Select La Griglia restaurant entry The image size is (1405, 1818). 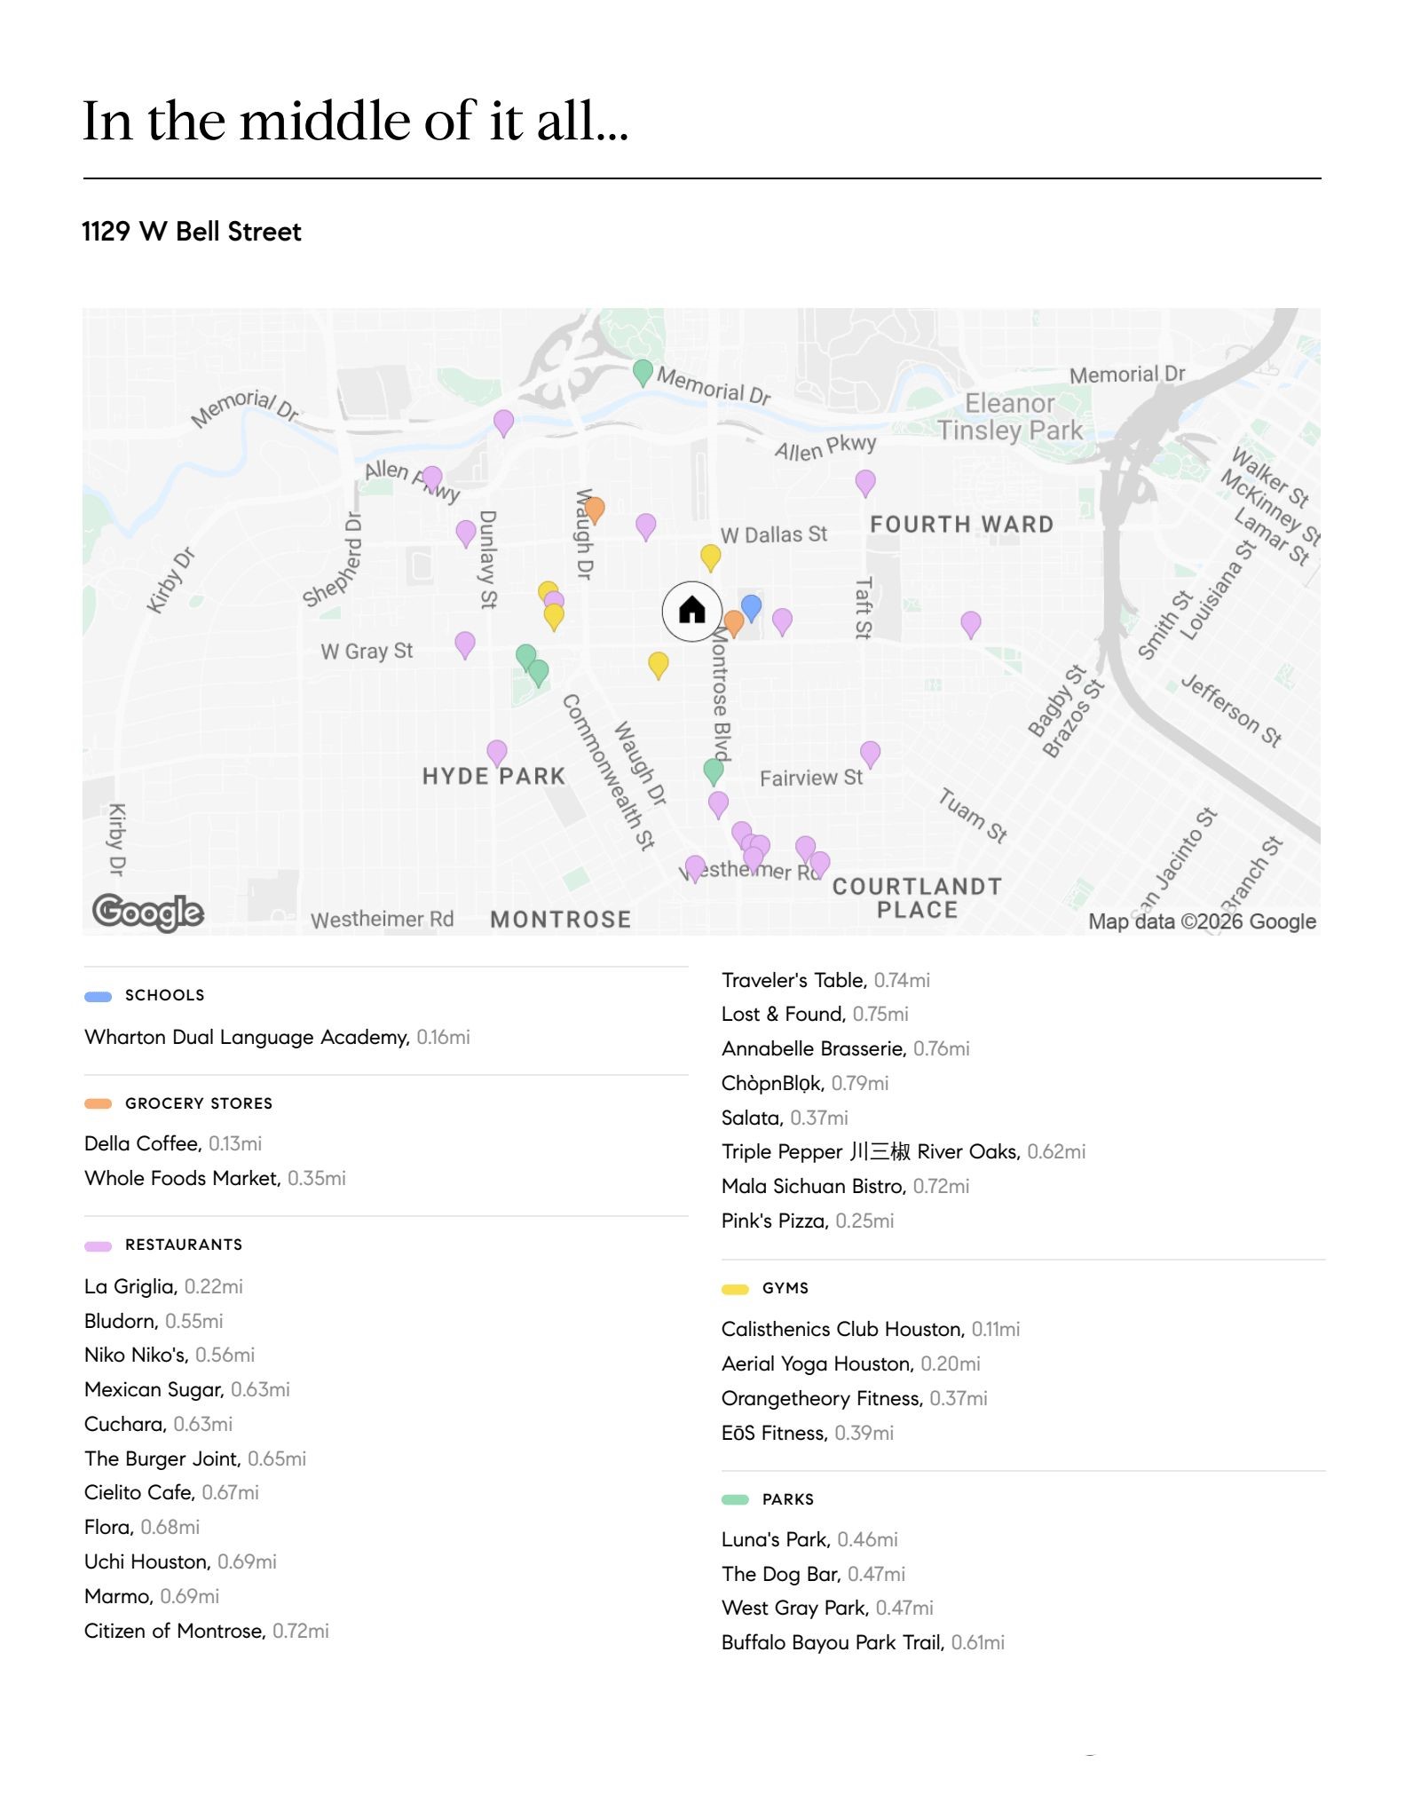[163, 1286]
